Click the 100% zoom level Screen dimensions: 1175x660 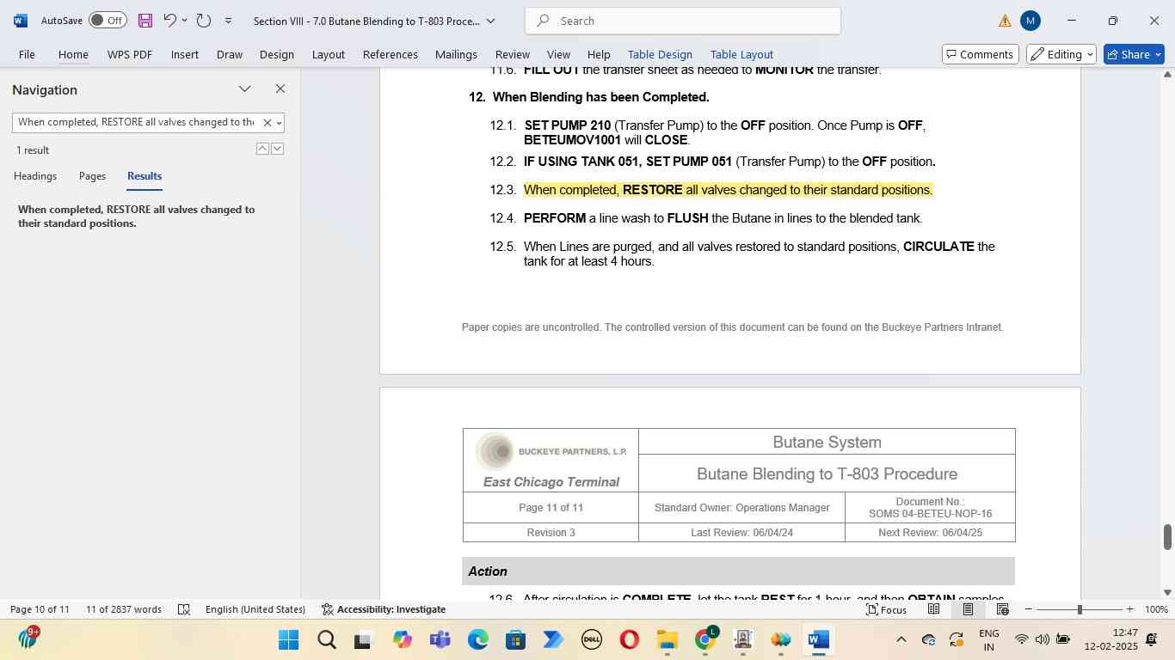[x=1157, y=609]
